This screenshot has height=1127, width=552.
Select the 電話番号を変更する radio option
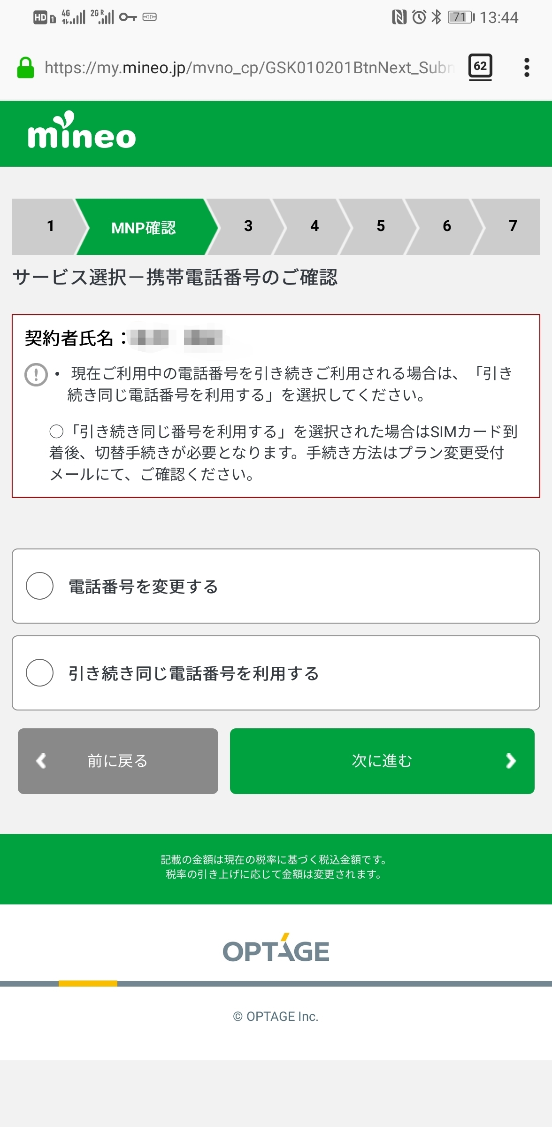coord(40,586)
